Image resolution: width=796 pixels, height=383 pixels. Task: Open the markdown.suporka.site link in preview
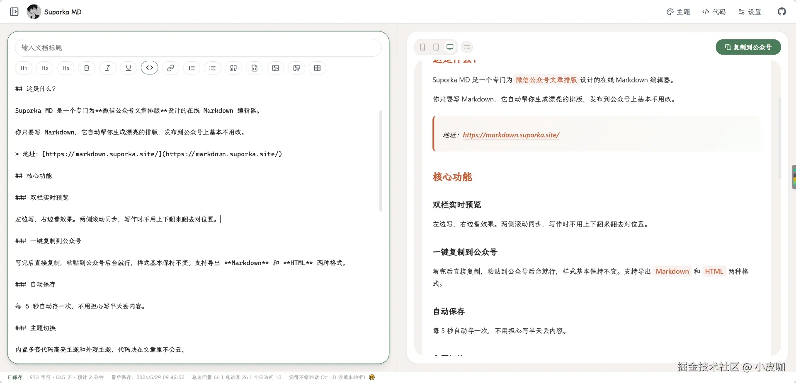511,135
